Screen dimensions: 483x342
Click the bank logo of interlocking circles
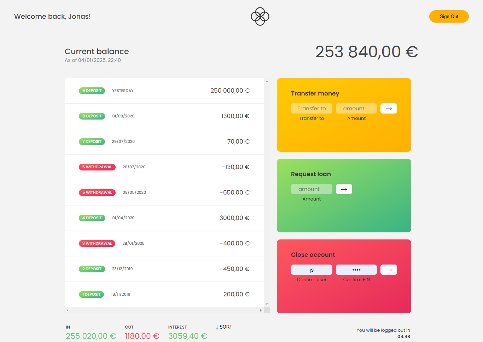click(x=260, y=16)
